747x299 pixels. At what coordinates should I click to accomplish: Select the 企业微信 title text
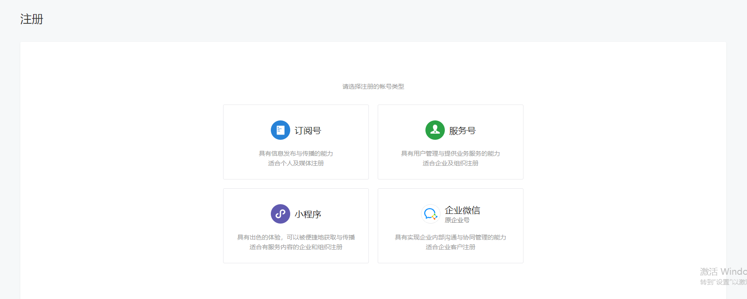(x=463, y=210)
